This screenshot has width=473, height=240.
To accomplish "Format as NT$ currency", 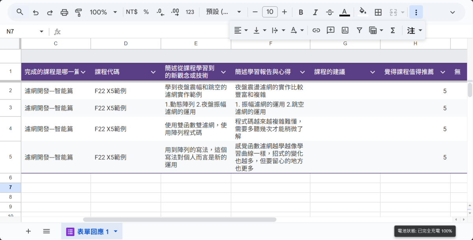I will [132, 12].
